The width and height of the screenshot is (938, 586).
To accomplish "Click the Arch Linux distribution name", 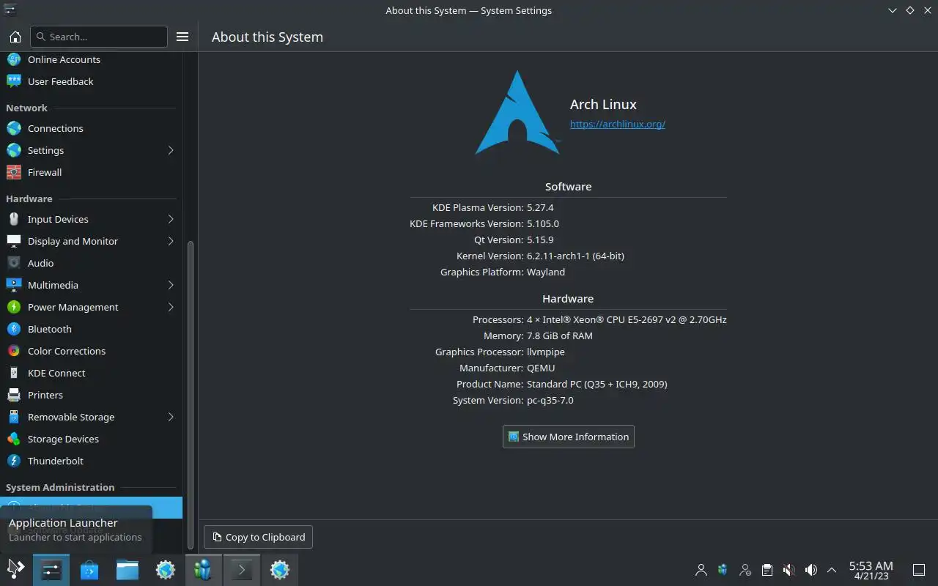I will click(x=603, y=104).
